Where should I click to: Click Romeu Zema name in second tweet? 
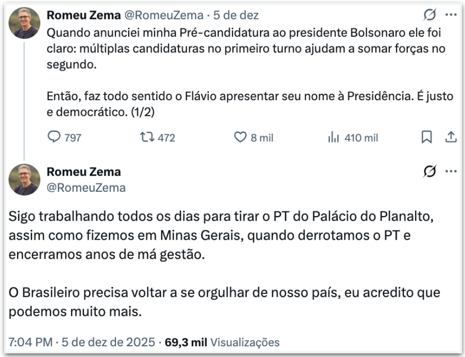point(83,172)
